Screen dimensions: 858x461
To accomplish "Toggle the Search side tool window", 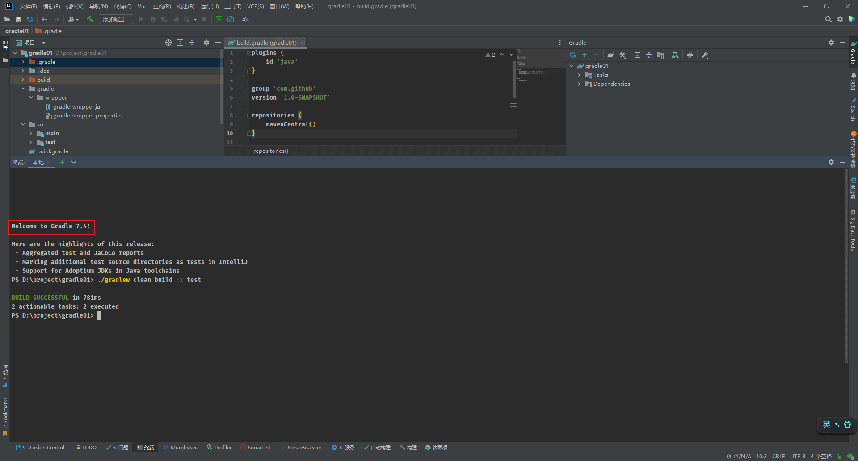I will 853,110.
